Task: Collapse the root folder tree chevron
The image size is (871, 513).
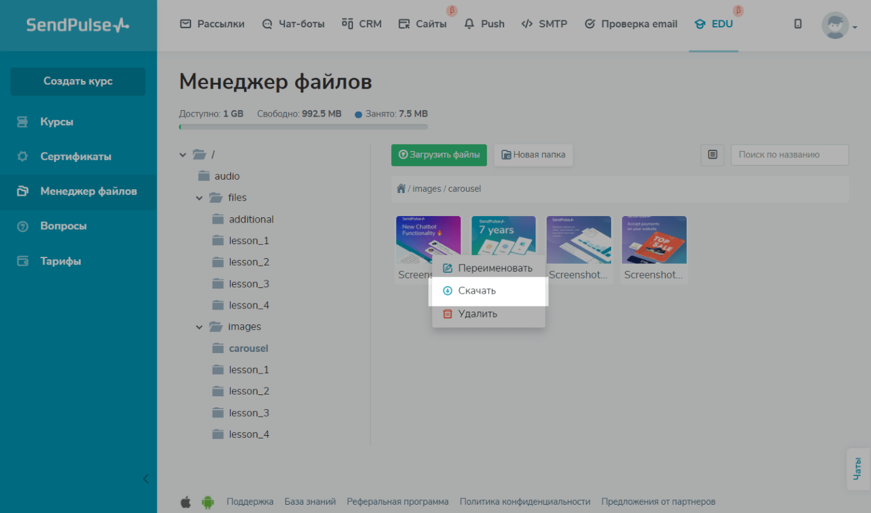Action: [x=184, y=155]
